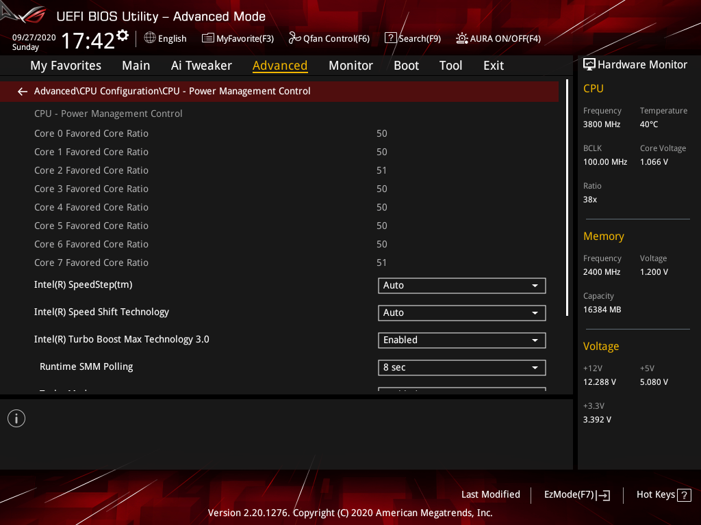This screenshot has width=701, height=525.
Task: Switch to My Favorites tab
Action: tap(66, 66)
